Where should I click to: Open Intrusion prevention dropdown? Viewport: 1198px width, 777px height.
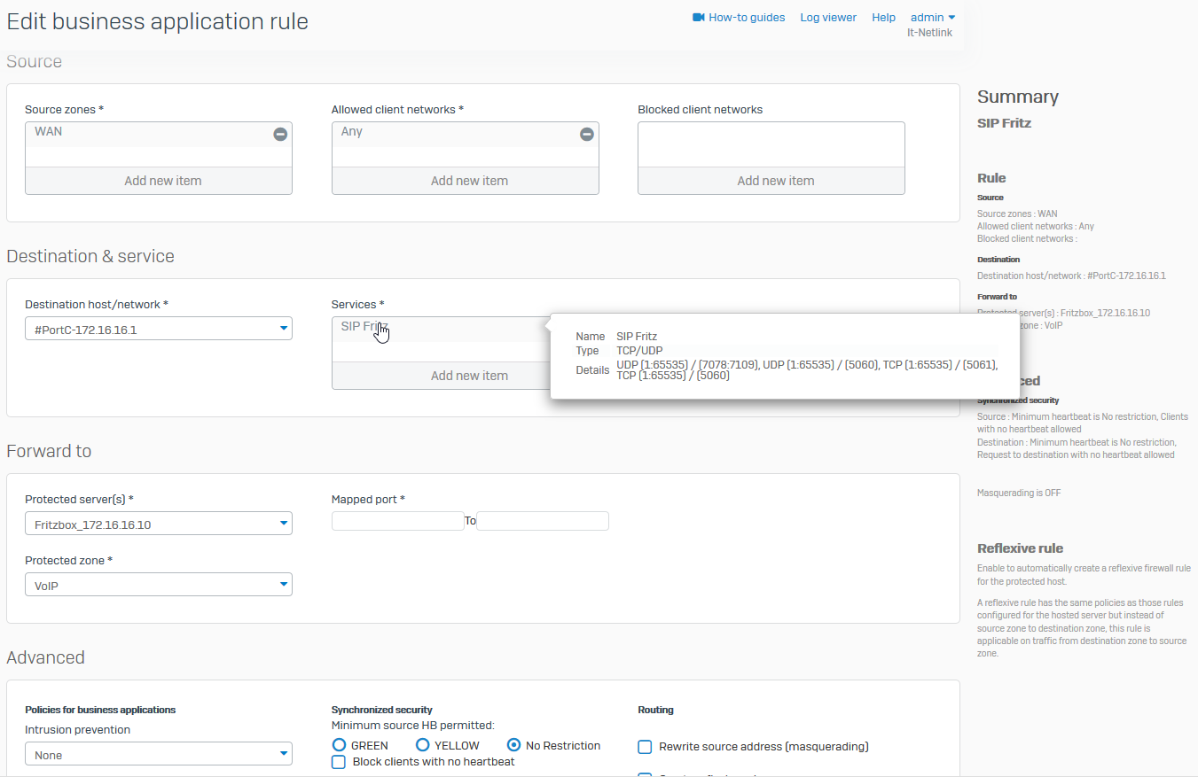[x=283, y=755]
